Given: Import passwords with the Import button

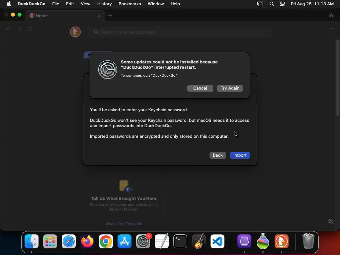Looking at the screenshot, I should tap(240, 155).
